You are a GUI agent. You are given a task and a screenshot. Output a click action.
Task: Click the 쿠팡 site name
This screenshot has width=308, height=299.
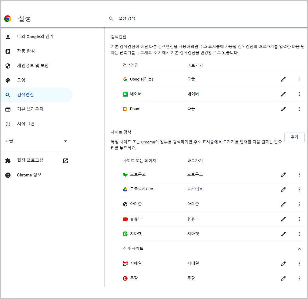pyautogui.click(x=134, y=278)
